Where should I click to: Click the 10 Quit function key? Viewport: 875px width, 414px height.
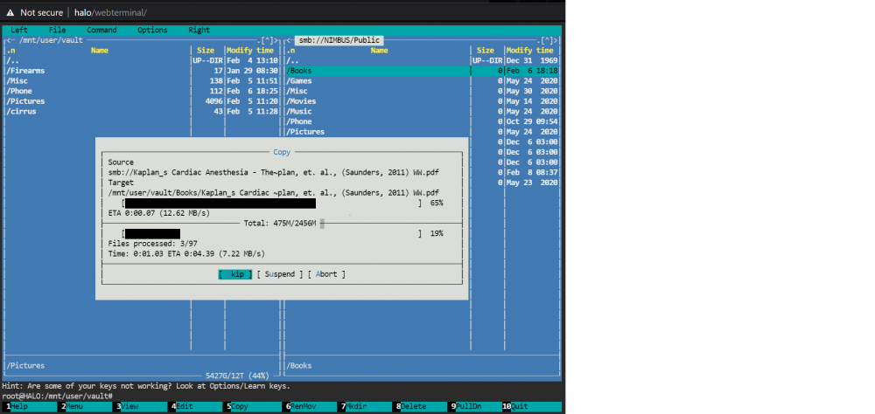[x=531, y=407]
